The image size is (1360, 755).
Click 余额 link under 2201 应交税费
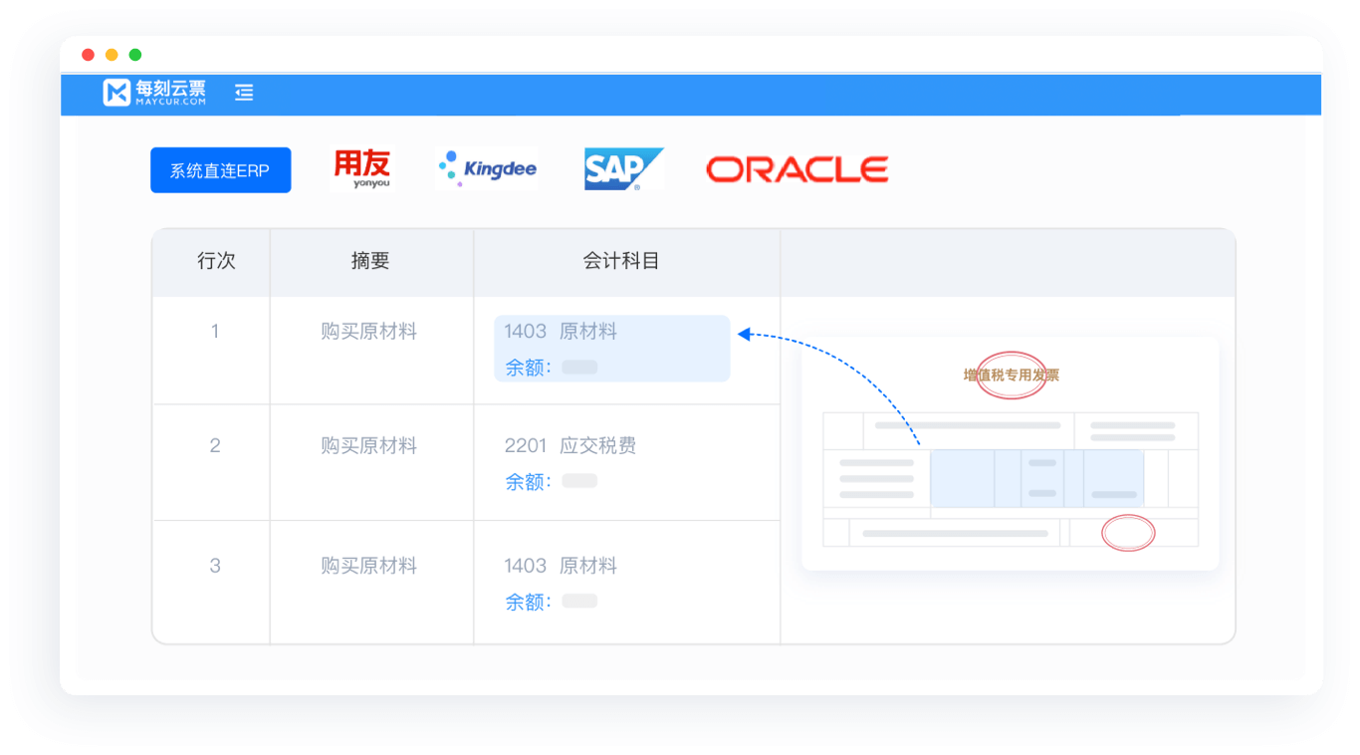pos(528,482)
